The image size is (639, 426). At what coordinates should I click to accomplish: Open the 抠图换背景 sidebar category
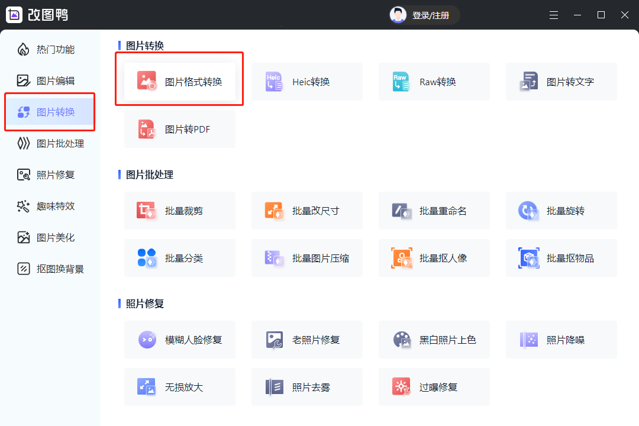50,300
